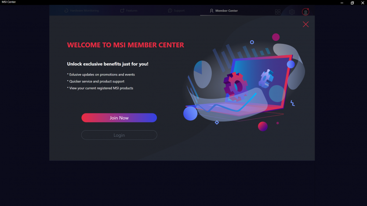367x206 pixels.
Task: Select the Member Center tab label
Action: point(226,11)
